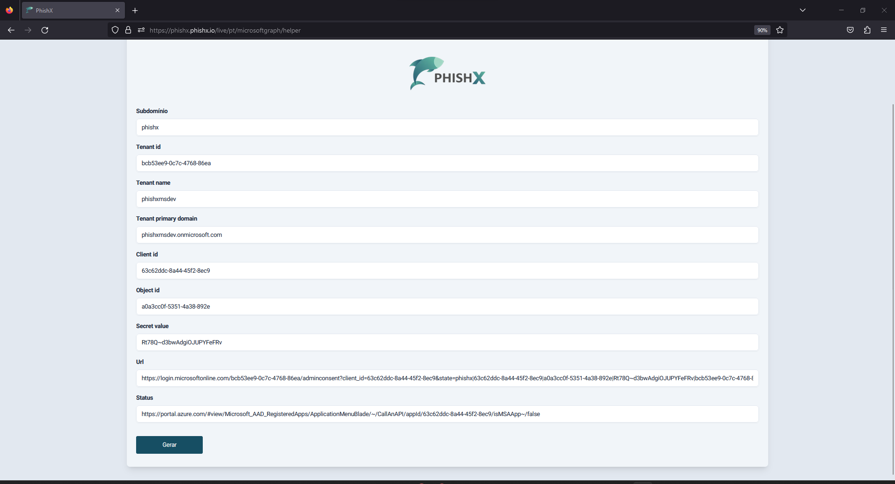Open the Extensions puzzle icon
895x484 pixels.
point(867,30)
